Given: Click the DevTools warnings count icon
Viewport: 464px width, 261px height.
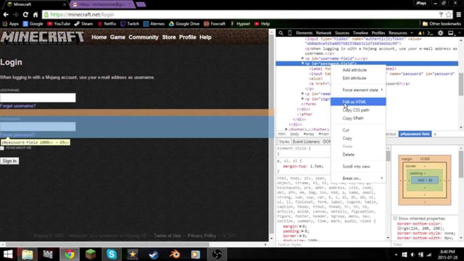Looking at the screenshot, I should pos(421,33).
